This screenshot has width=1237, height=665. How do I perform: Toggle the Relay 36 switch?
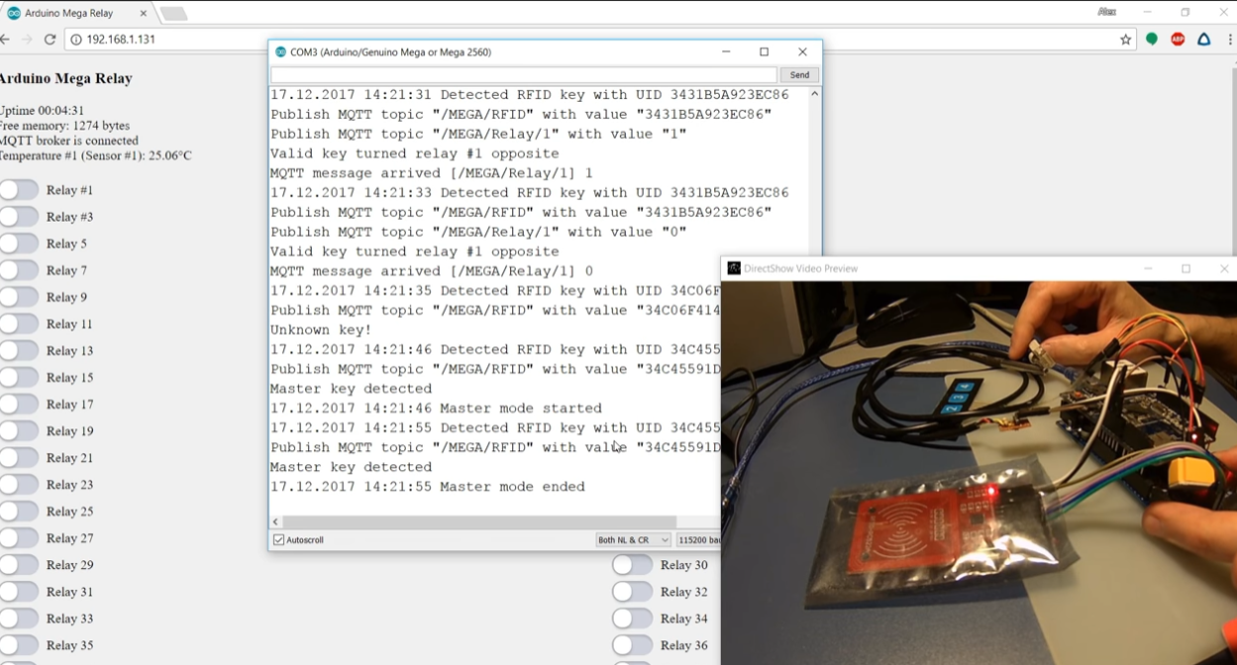[x=632, y=645]
